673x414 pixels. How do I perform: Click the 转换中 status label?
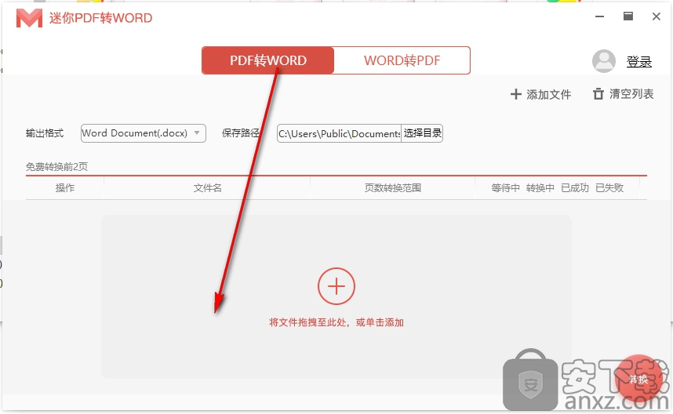[x=540, y=188]
